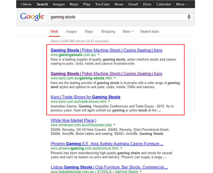
Task: Open visited Gaming Stools Karo result for karo.com.au
Action: click(106, 74)
